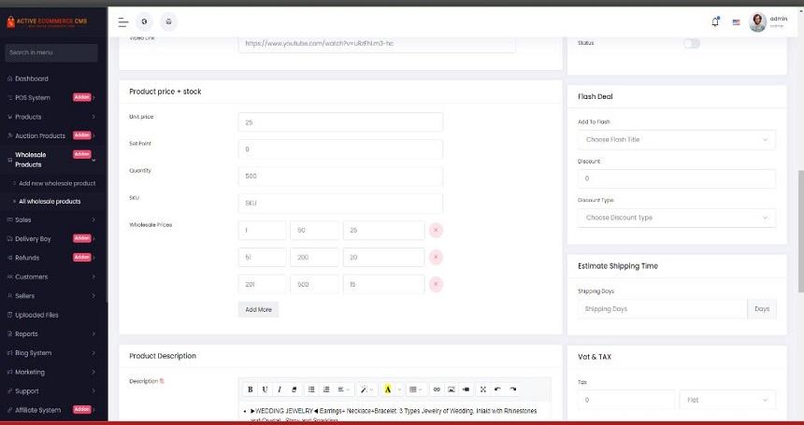
Task: Expand the Customers sidebar menu
Action: [51, 277]
